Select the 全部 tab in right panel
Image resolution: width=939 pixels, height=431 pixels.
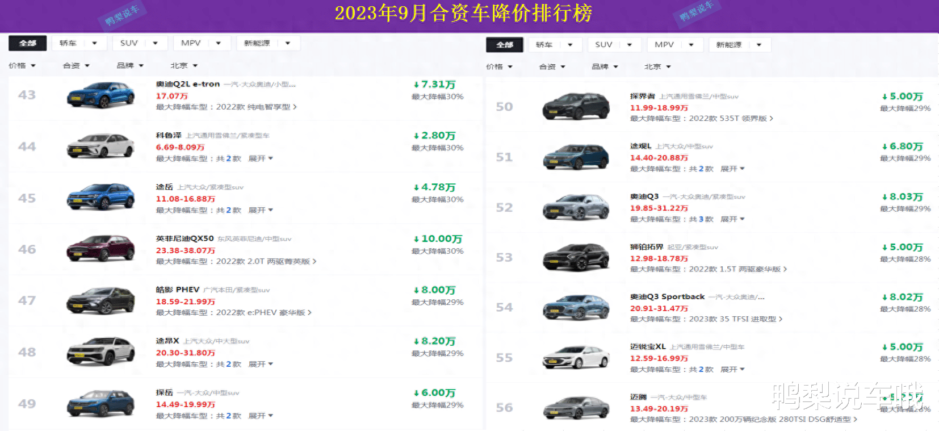click(x=505, y=45)
